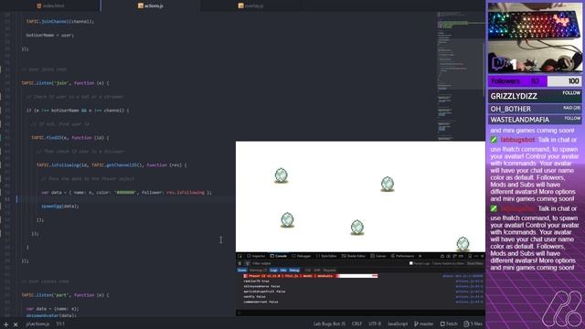Toggle the Persist Logs checkbox
Screen dimensions: 585x329
(411, 263)
